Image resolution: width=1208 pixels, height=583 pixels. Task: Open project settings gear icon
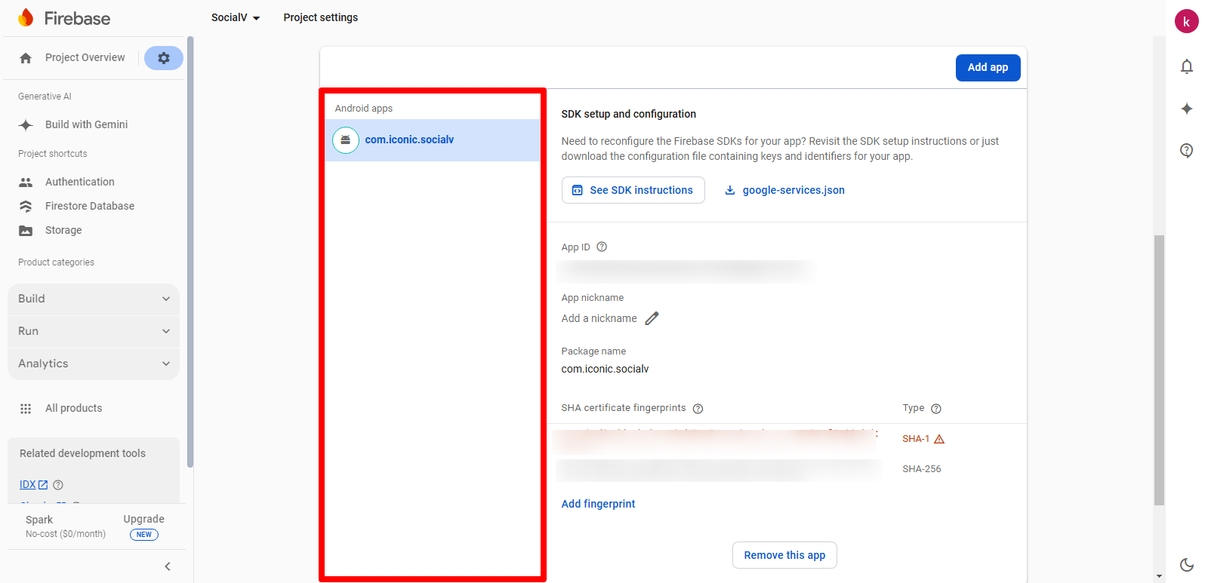(x=163, y=58)
